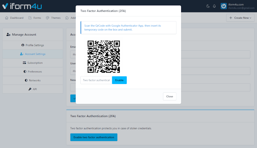Select Subscription in sidebar
The height and width of the screenshot is (148, 257).
[x=33, y=63]
